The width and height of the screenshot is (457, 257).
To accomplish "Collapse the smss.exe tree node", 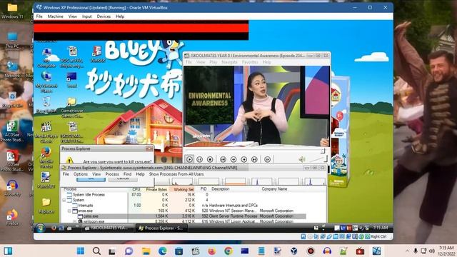I will point(69,211).
